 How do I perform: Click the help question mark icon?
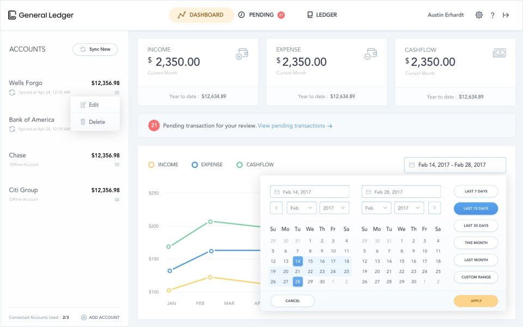492,15
